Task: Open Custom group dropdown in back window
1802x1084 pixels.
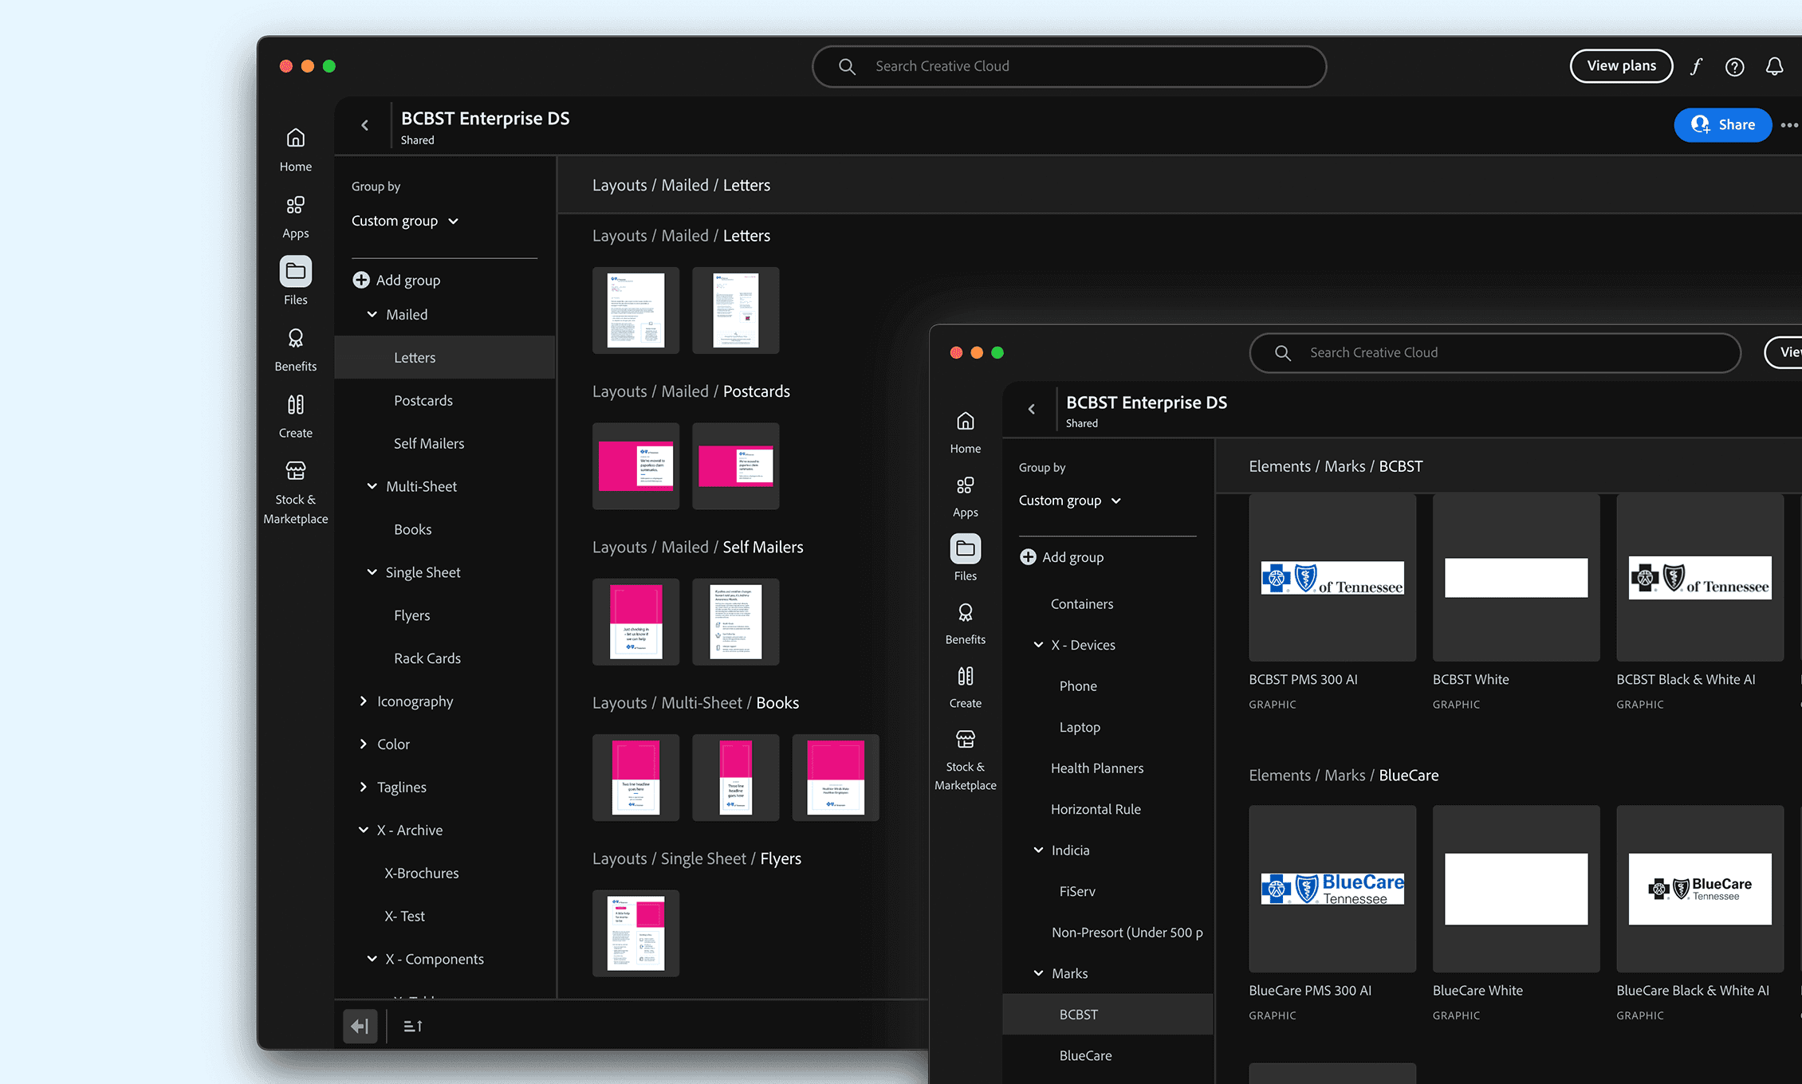Action: point(405,221)
